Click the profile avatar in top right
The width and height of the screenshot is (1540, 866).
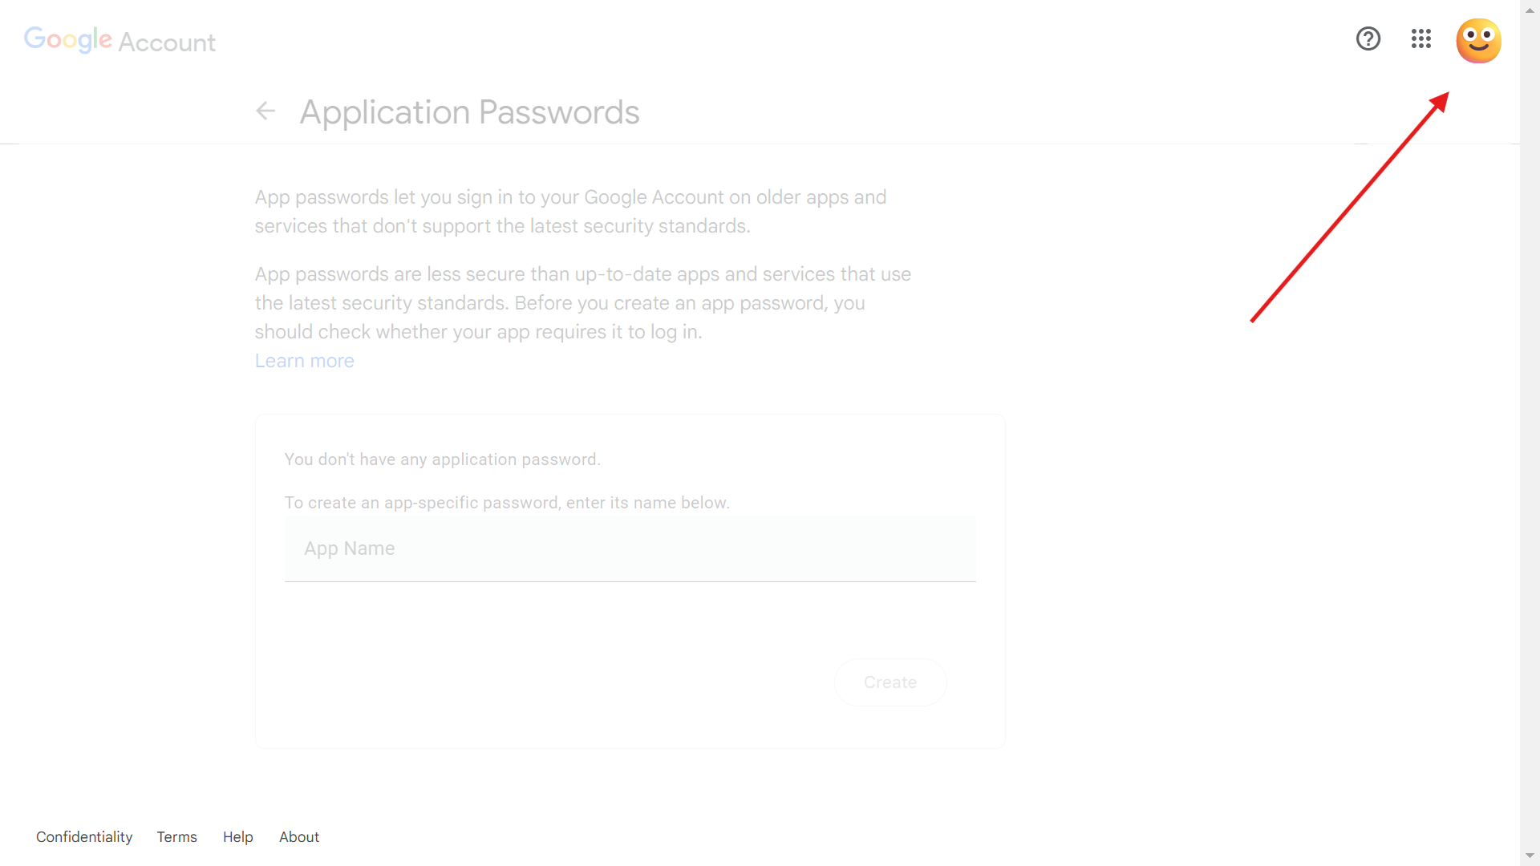(1479, 40)
